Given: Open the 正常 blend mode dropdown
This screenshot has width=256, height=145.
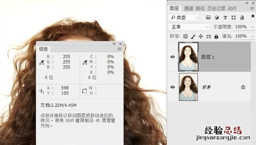Looking at the screenshot, I should (x=189, y=27).
